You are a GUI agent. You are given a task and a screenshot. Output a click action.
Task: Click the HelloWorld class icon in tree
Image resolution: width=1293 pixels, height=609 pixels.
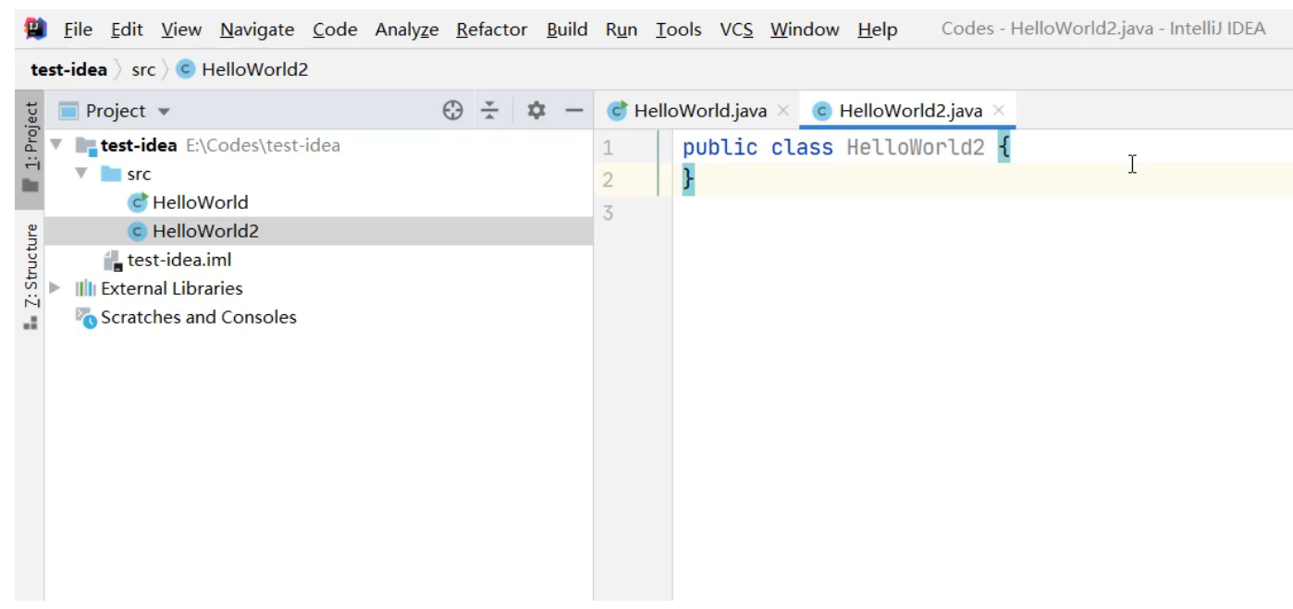[x=139, y=202]
